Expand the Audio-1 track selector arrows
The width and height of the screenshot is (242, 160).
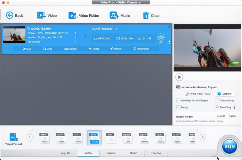pos(76,37)
